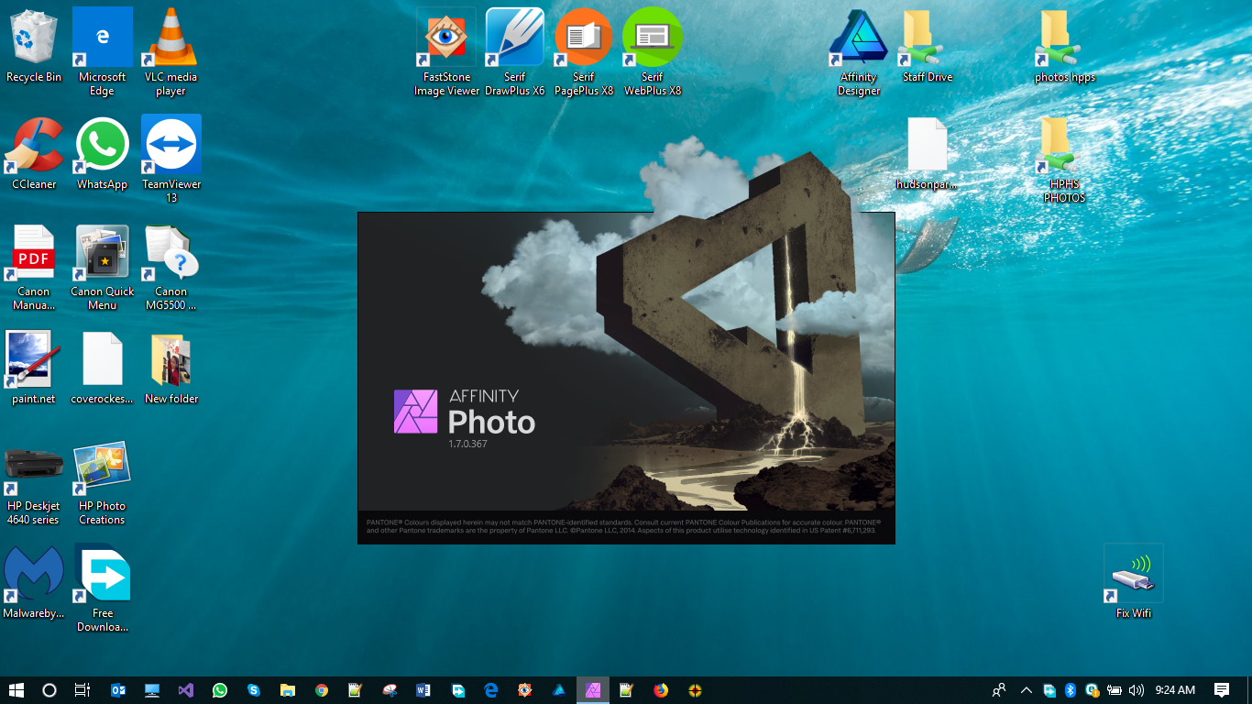Open Google Chrome from the taskbar

click(x=321, y=690)
